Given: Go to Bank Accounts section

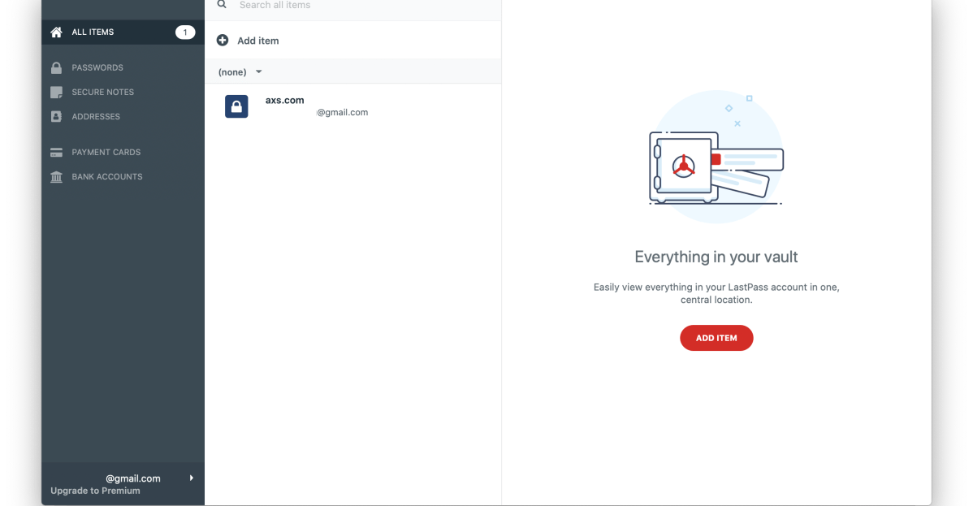Looking at the screenshot, I should (106, 177).
